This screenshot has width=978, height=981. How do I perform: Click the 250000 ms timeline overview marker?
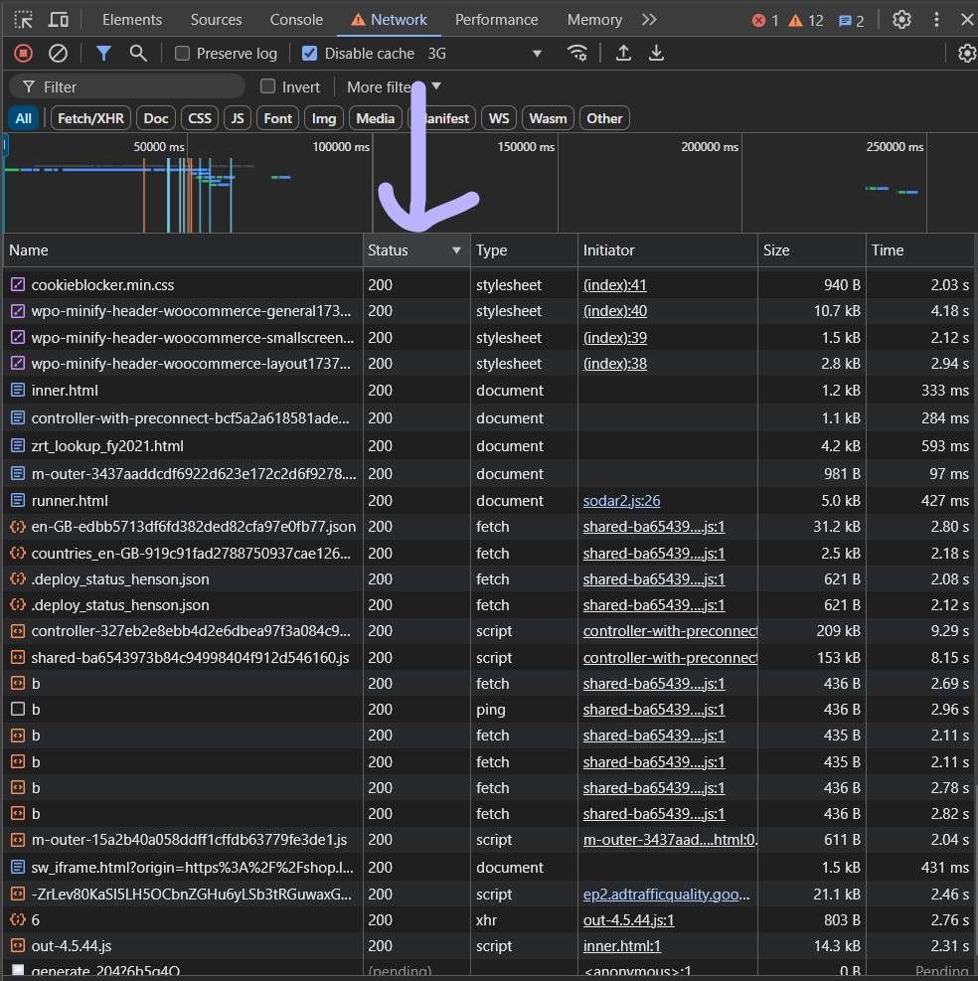pyautogui.click(x=895, y=146)
